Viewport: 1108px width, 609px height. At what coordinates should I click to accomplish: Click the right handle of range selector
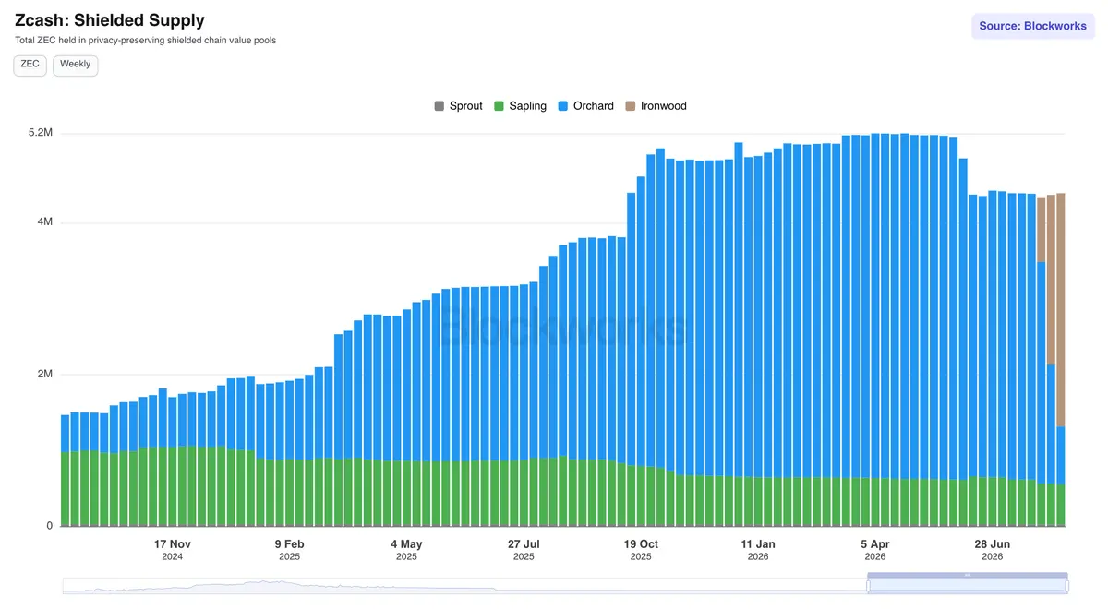tap(1067, 585)
